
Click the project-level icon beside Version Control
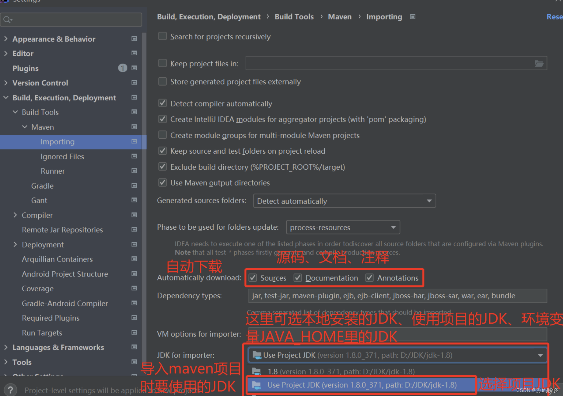point(134,83)
